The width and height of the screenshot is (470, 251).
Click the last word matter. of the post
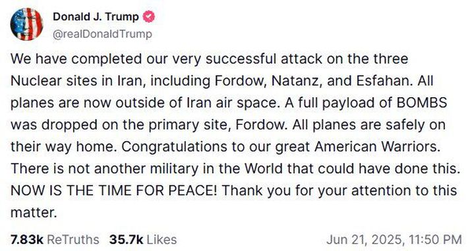pyautogui.click(x=34, y=212)
